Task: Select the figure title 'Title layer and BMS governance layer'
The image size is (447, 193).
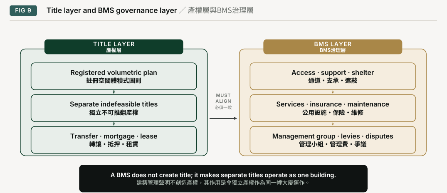Action: [x=111, y=11]
